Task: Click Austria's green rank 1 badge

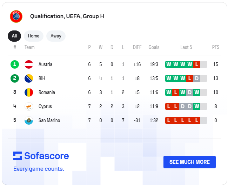Action: click(x=15, y=64)
